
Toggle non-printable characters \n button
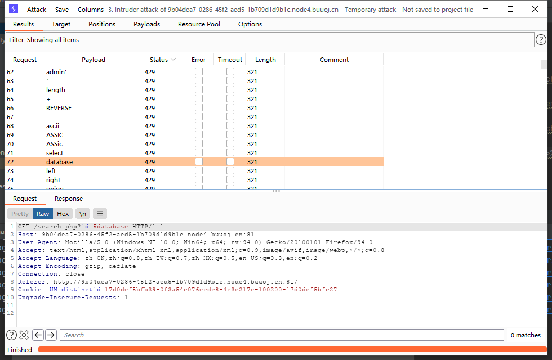pyautogui.click(x=83, y=213)
